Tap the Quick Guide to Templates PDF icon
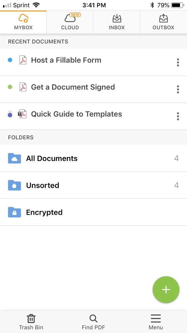The image size is (187, 333). [x=23, y=114]
